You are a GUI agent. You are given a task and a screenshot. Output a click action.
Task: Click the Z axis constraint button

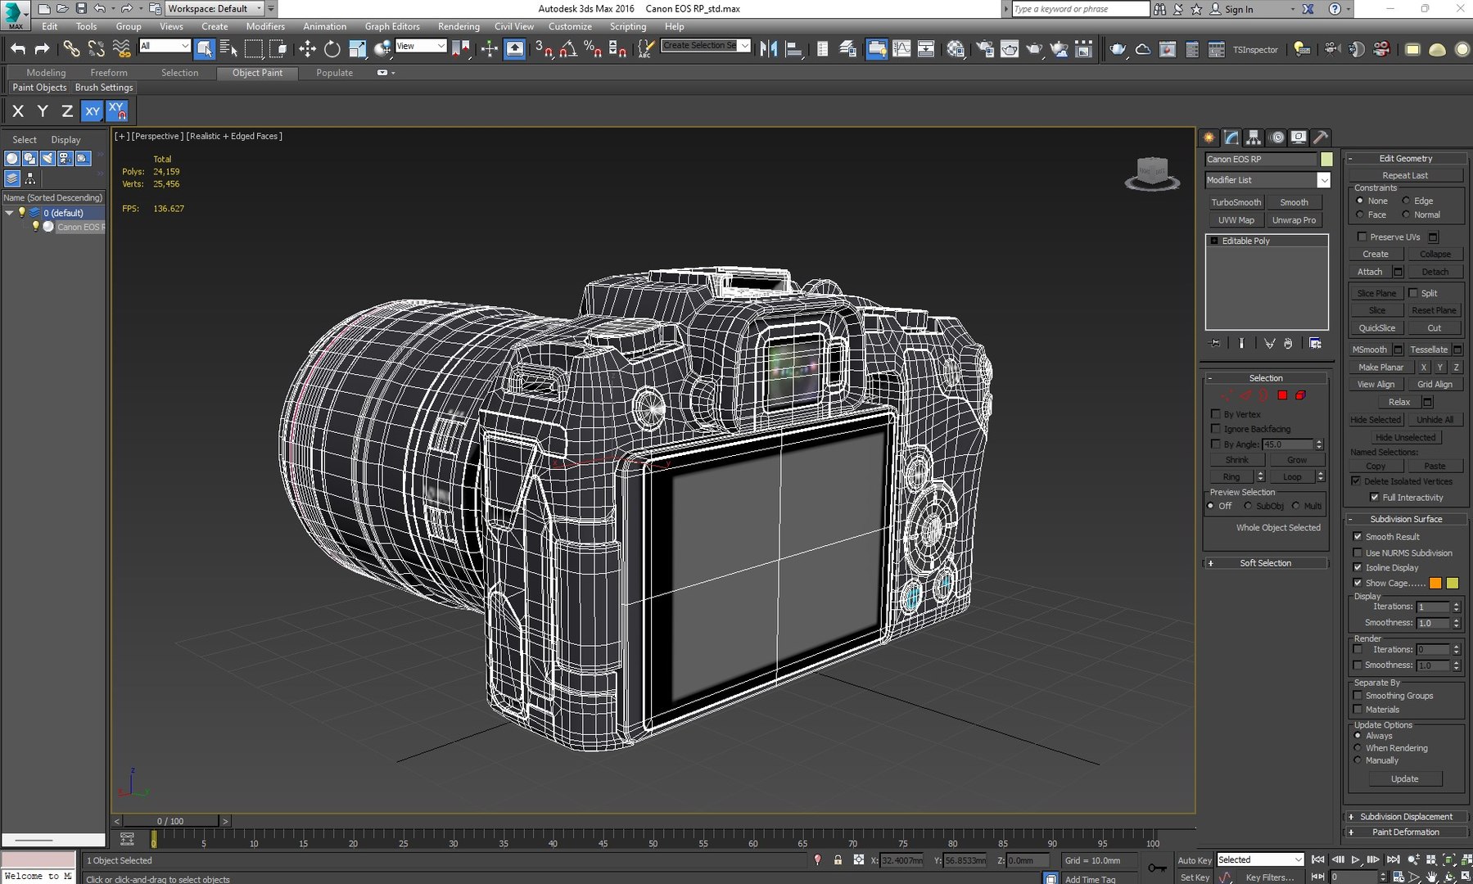pos(67,110)
